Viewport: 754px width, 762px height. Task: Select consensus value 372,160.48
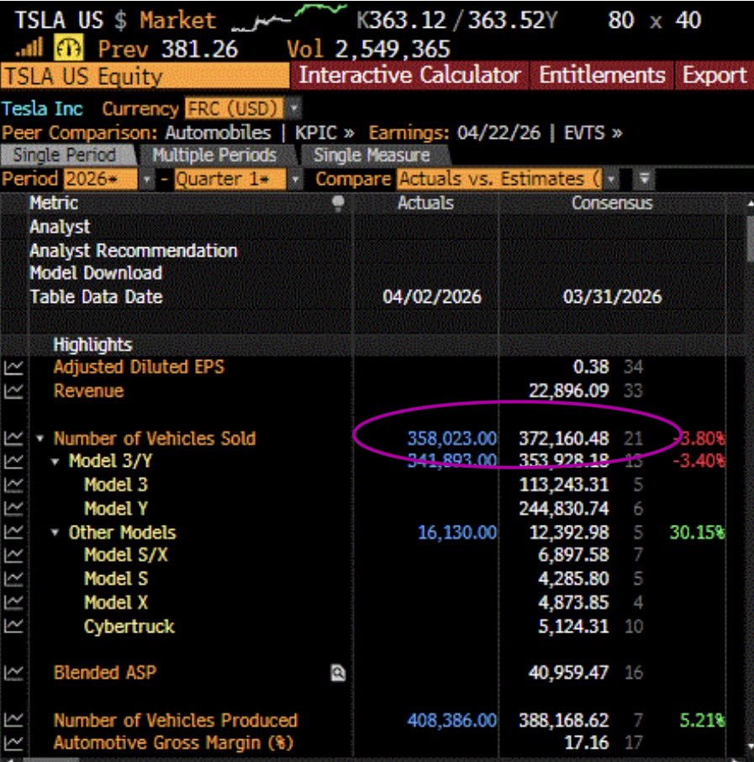point(563,439)
